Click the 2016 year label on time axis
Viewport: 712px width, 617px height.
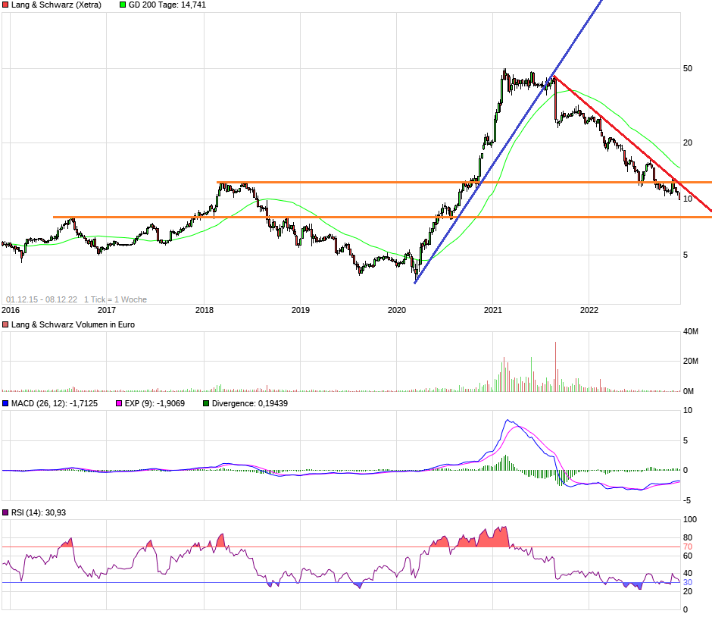coord(11,310)
